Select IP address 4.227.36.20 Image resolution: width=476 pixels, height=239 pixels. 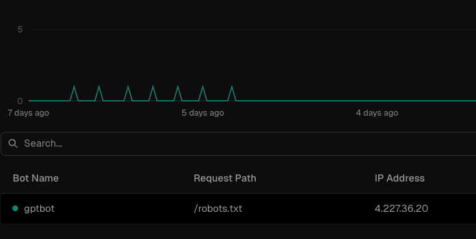(402, 209)
